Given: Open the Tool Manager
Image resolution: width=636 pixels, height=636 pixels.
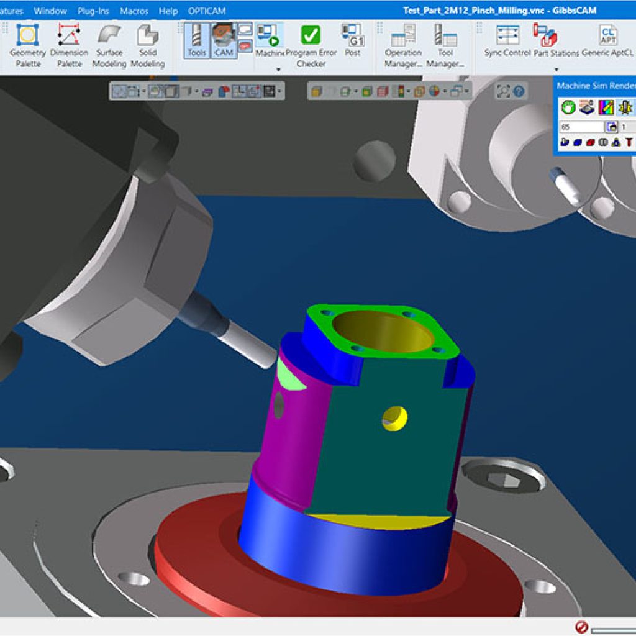Looking at the screenshot, I should (x=445, y=45).
